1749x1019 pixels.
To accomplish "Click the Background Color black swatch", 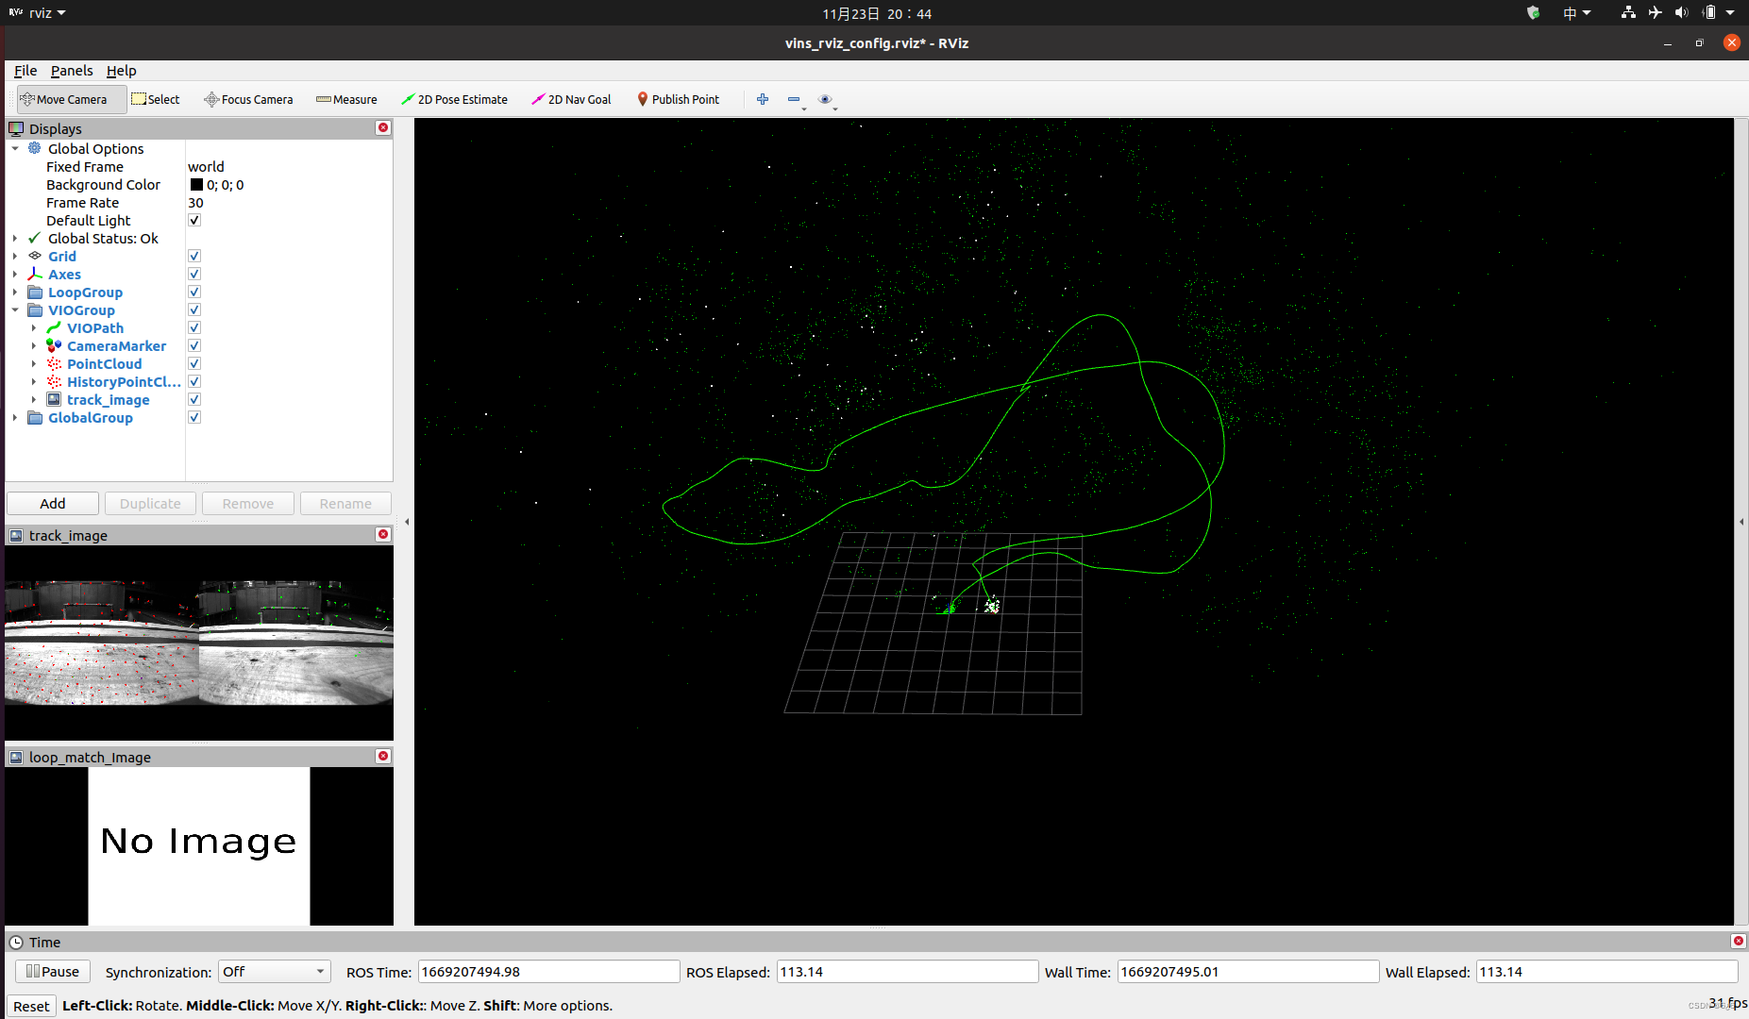I will 196,184.
